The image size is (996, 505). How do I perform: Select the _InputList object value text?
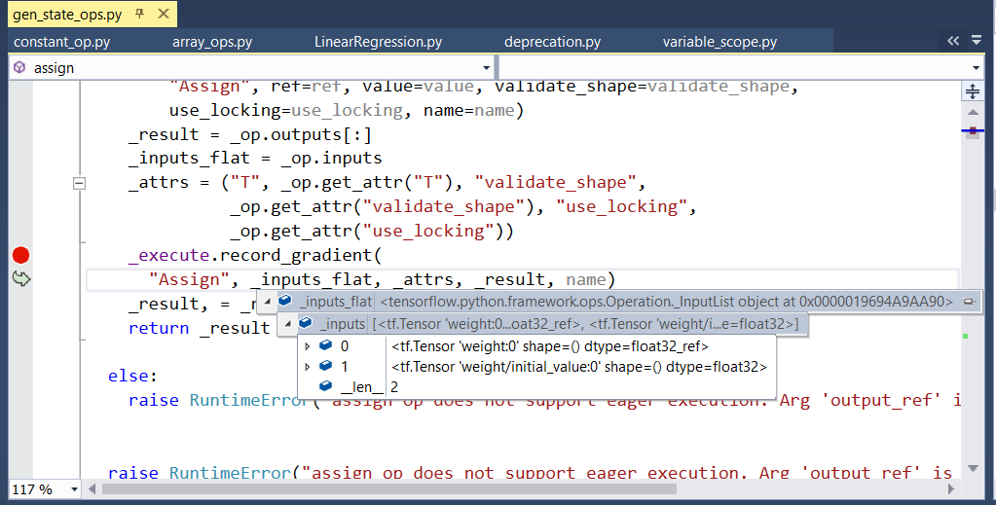pyautogui.click(x=666, y=302)
